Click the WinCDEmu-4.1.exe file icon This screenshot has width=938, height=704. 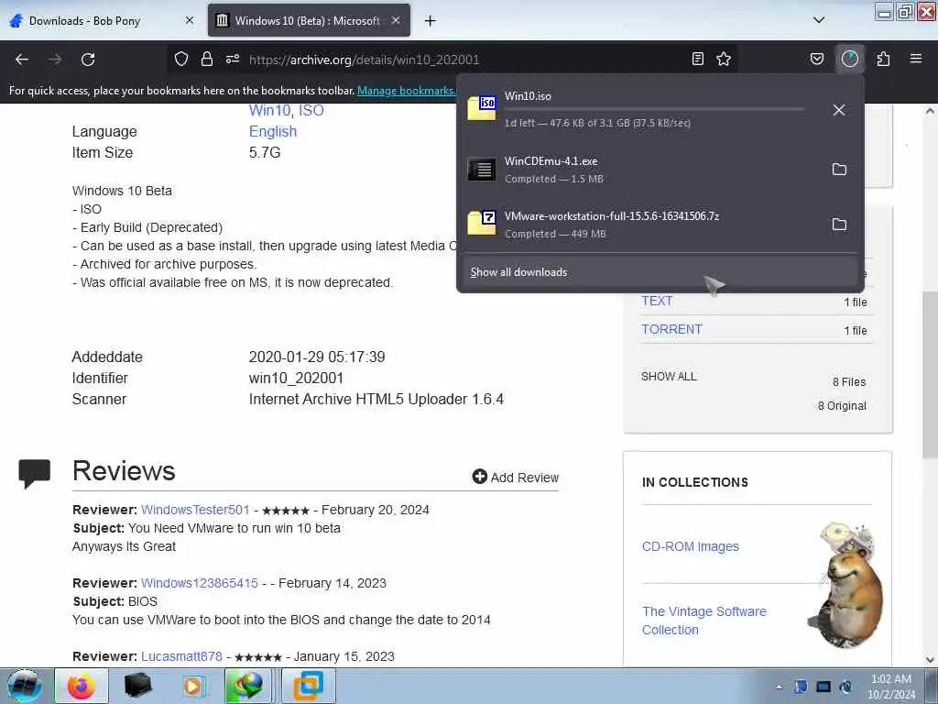coord(482,170)
